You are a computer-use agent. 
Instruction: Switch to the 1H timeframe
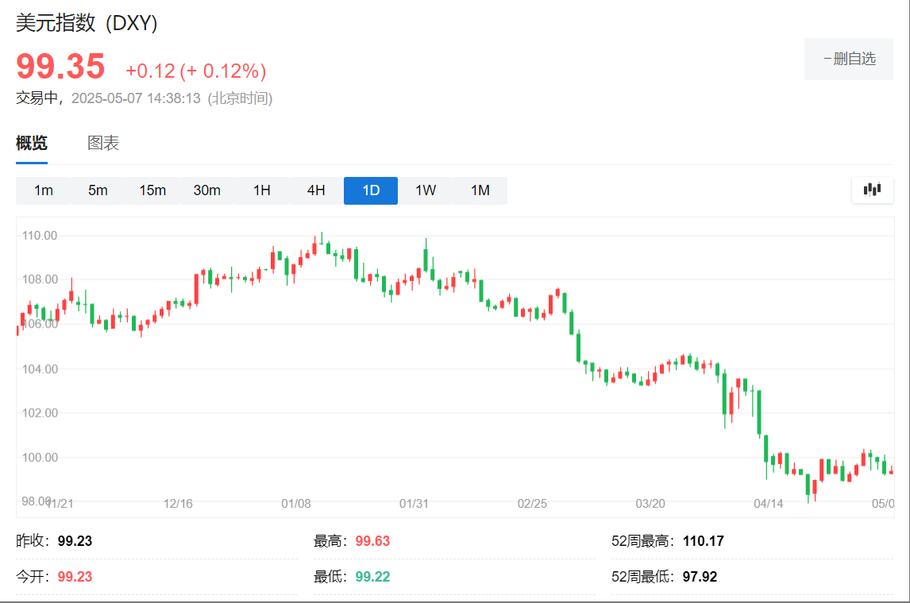click(261, 190)
